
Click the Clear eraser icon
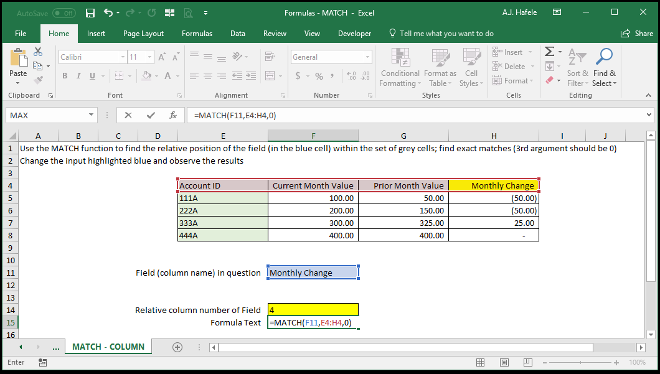549,80
